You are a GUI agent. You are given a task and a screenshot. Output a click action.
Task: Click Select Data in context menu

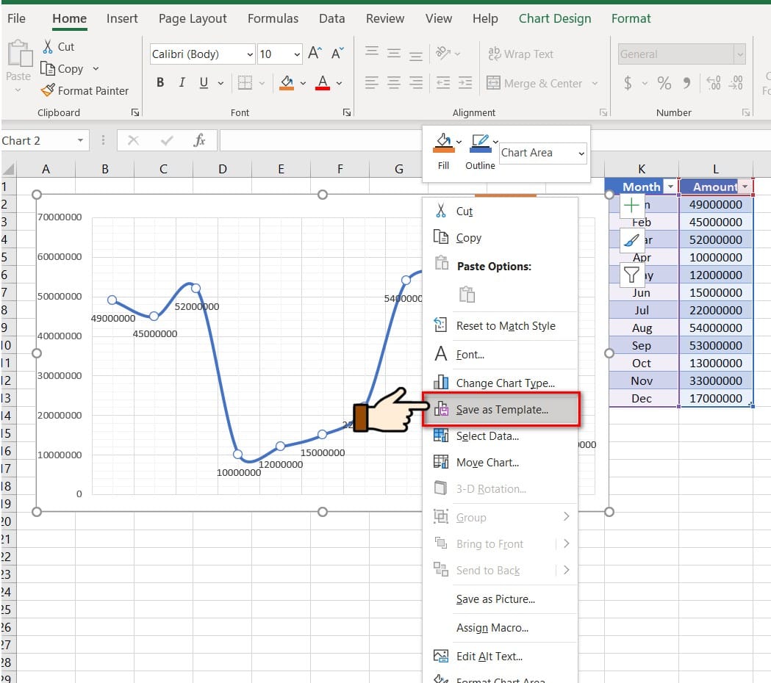click(487, 436)
